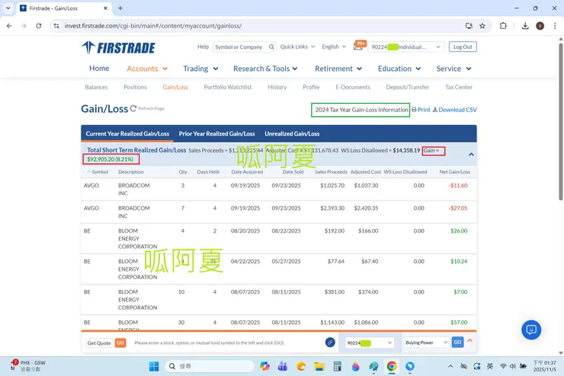Click 2024 Tax Year Gain-Loss Information button
Image resolution: width=564 pixels, height=376 pixels.
click(x=361, y=110)
